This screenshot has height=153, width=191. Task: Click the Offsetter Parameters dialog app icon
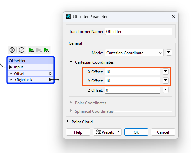point(68,16)
